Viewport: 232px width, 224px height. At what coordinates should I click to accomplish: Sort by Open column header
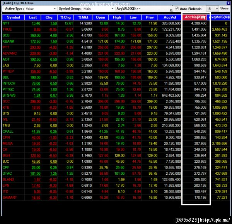(100, 17)
